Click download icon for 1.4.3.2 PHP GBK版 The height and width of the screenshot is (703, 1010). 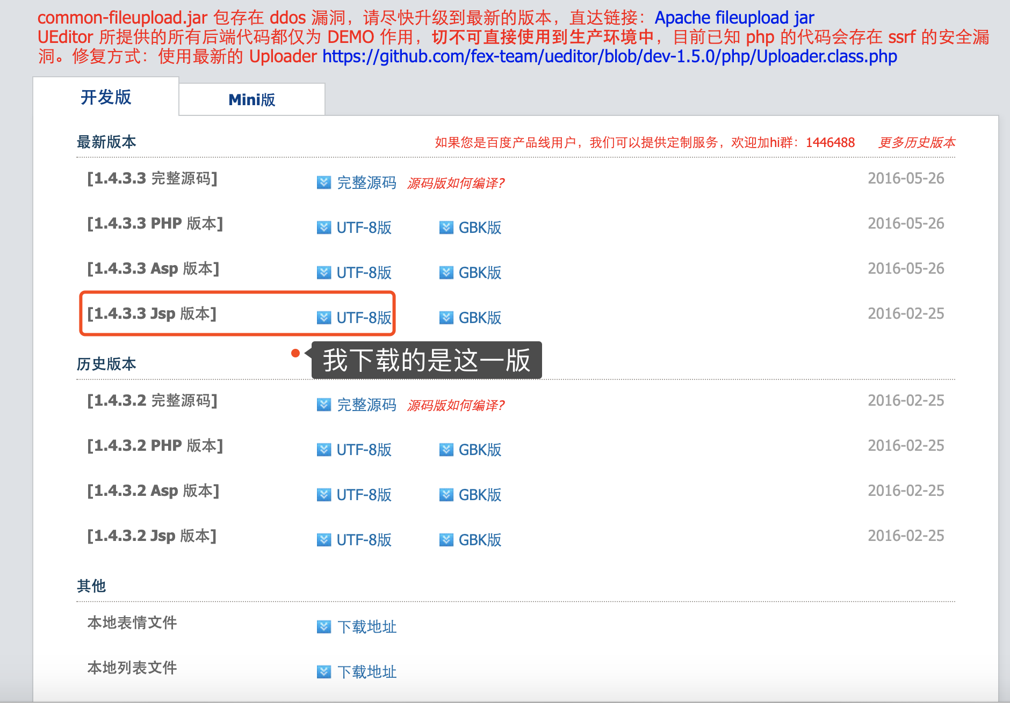[x=446, y=450]
